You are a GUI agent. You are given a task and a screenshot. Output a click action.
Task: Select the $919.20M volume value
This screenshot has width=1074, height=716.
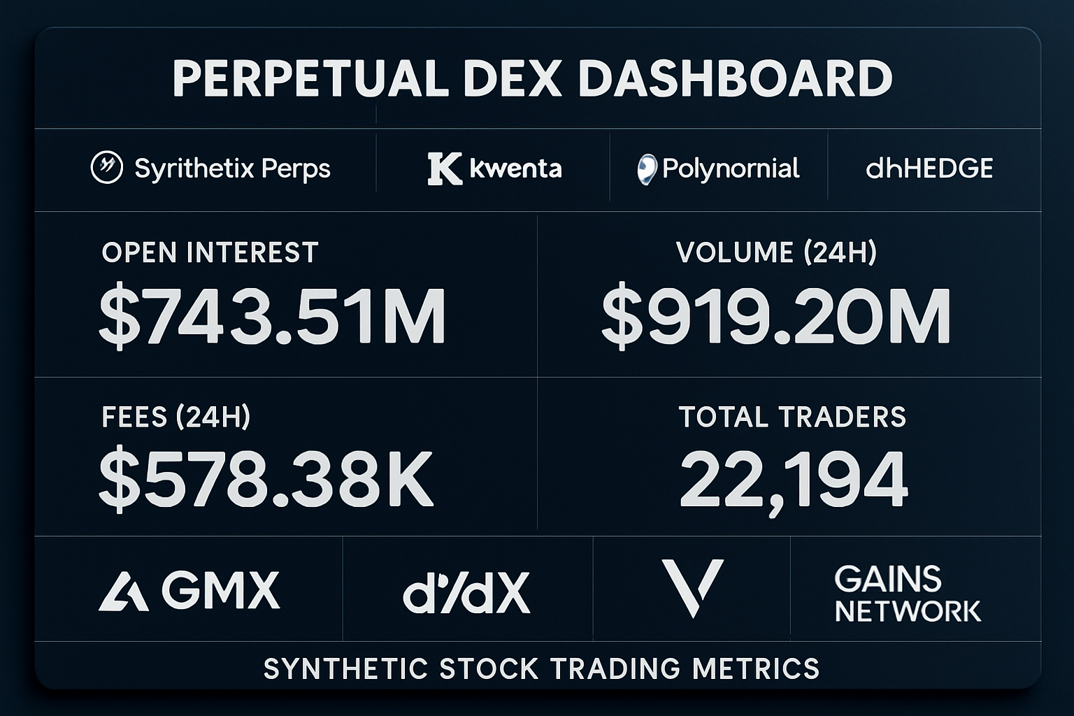pyautogui.click(x=776, y=317)
